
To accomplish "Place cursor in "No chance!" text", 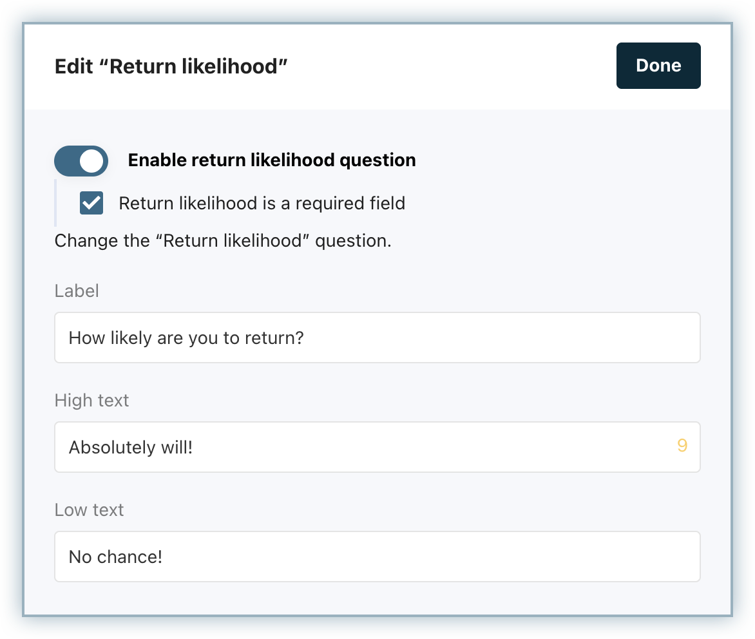I will pyautogui.click(x=115, y=557).
